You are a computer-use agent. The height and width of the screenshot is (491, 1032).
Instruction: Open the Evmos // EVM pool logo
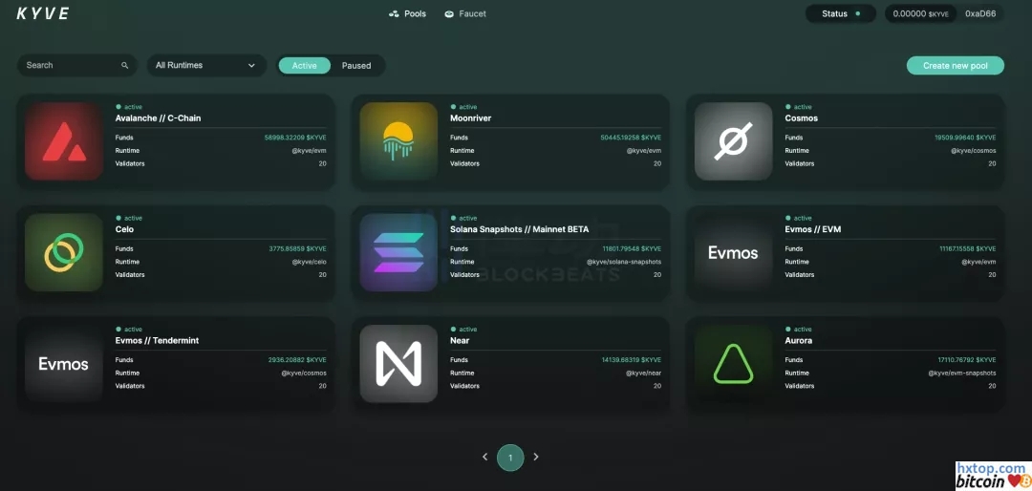coord(733,252)
